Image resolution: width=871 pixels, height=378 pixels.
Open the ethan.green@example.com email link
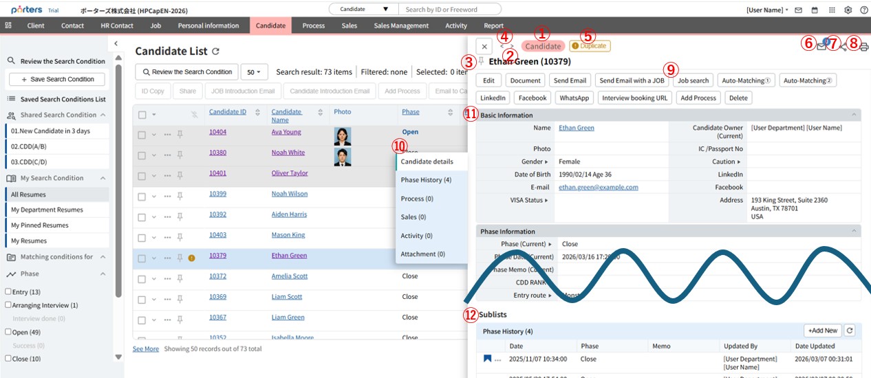[598, 187]
